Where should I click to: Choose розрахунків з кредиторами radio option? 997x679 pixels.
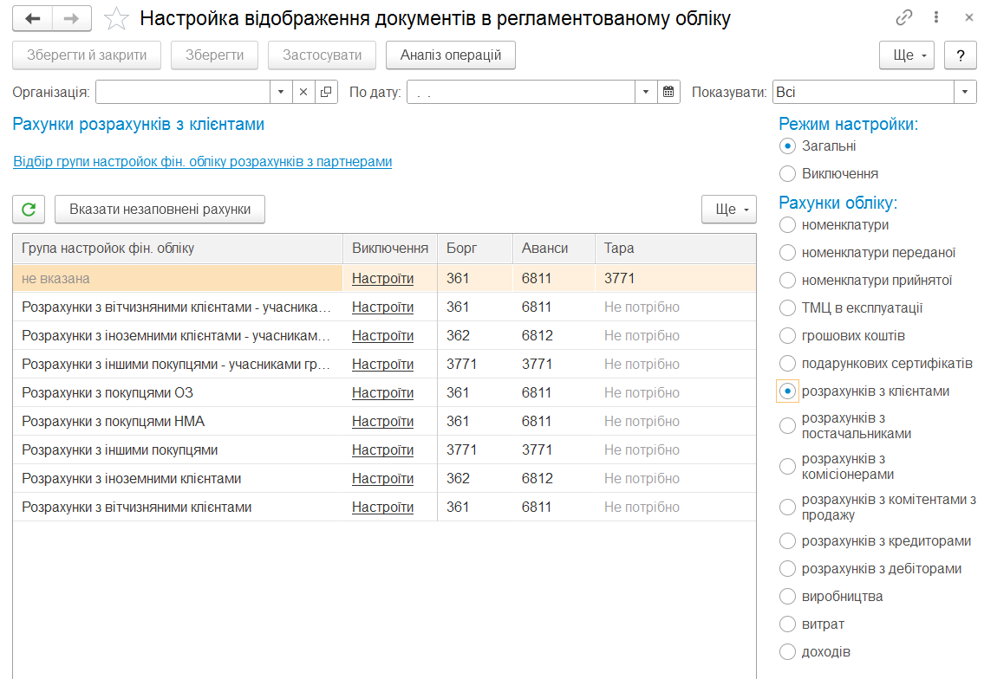tap(787, 541)
